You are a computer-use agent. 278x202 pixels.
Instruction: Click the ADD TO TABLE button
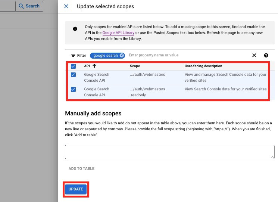pos(81,168)
